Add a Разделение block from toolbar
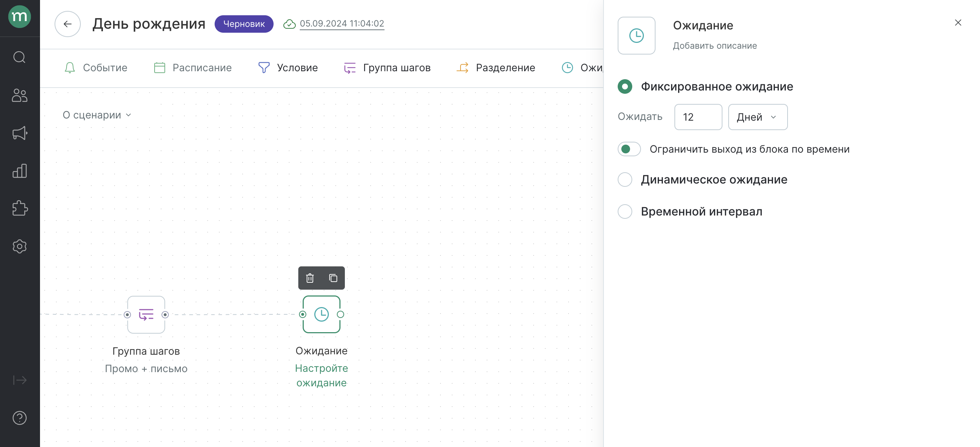The image size is (980, 447). (x=495, y=68)
